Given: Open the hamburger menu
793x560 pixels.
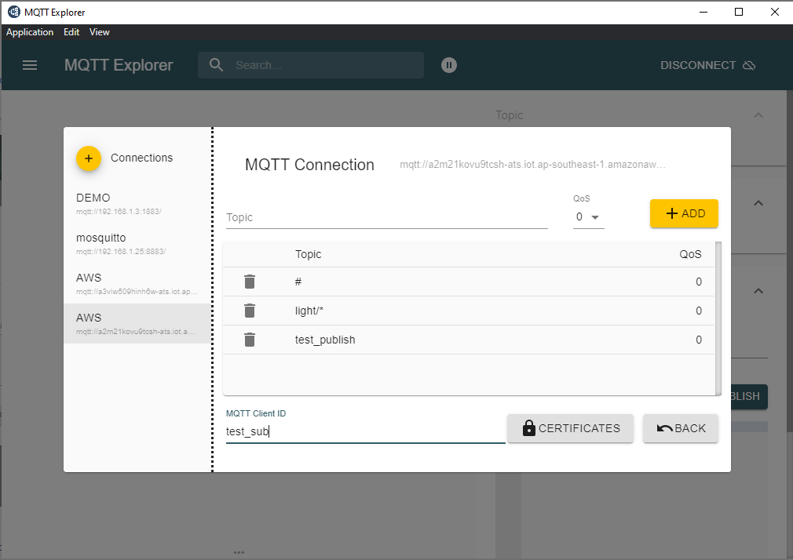Looking at the screenshot, I should [x=30, y=65].
